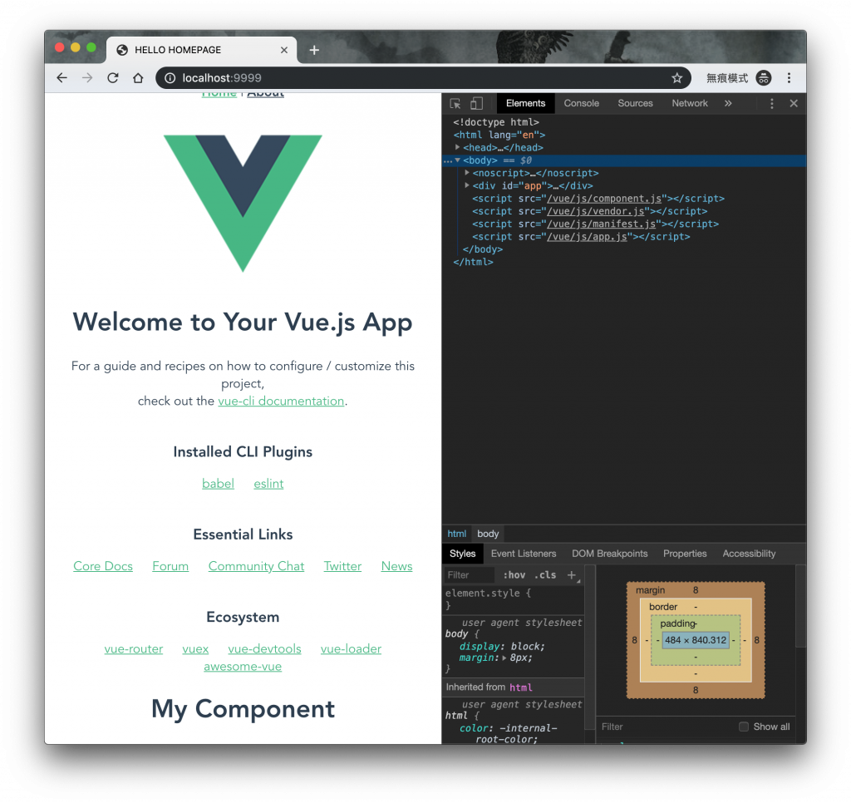851x803 pixels.
Task: Switch to the Elements tab
Action: pos(525,103)
